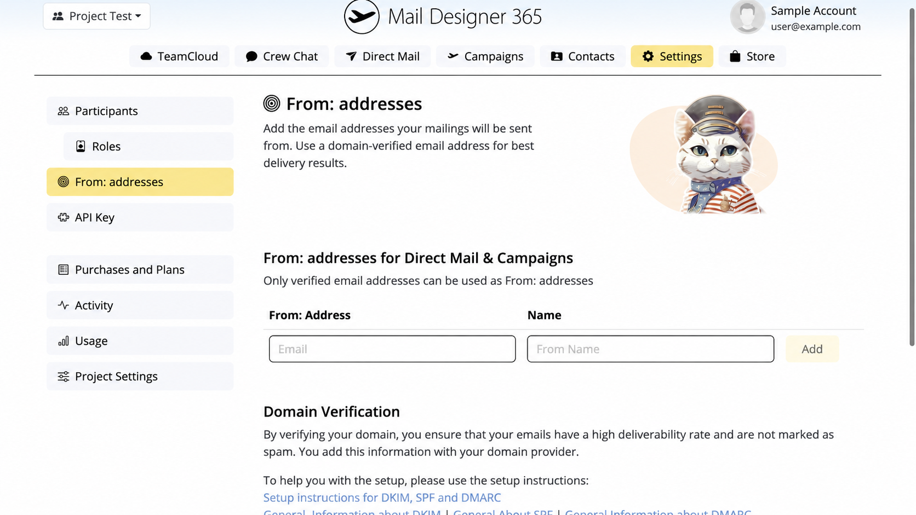Click the people icon in Project Test selector
This screenshot has width=916, height=515.
point(58,16)
